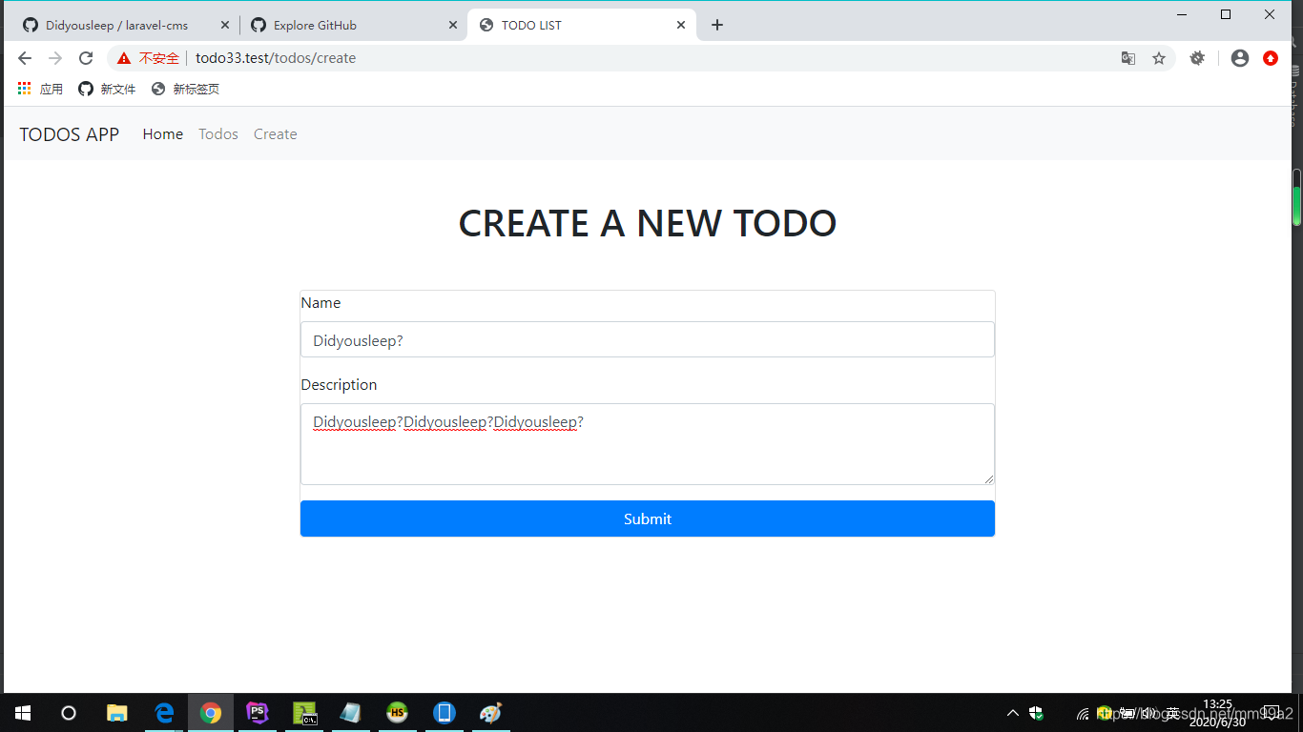Open the translate page icon in address bar
Viewport: 1303px width, 732px height.
click(x=1128, y=58)
